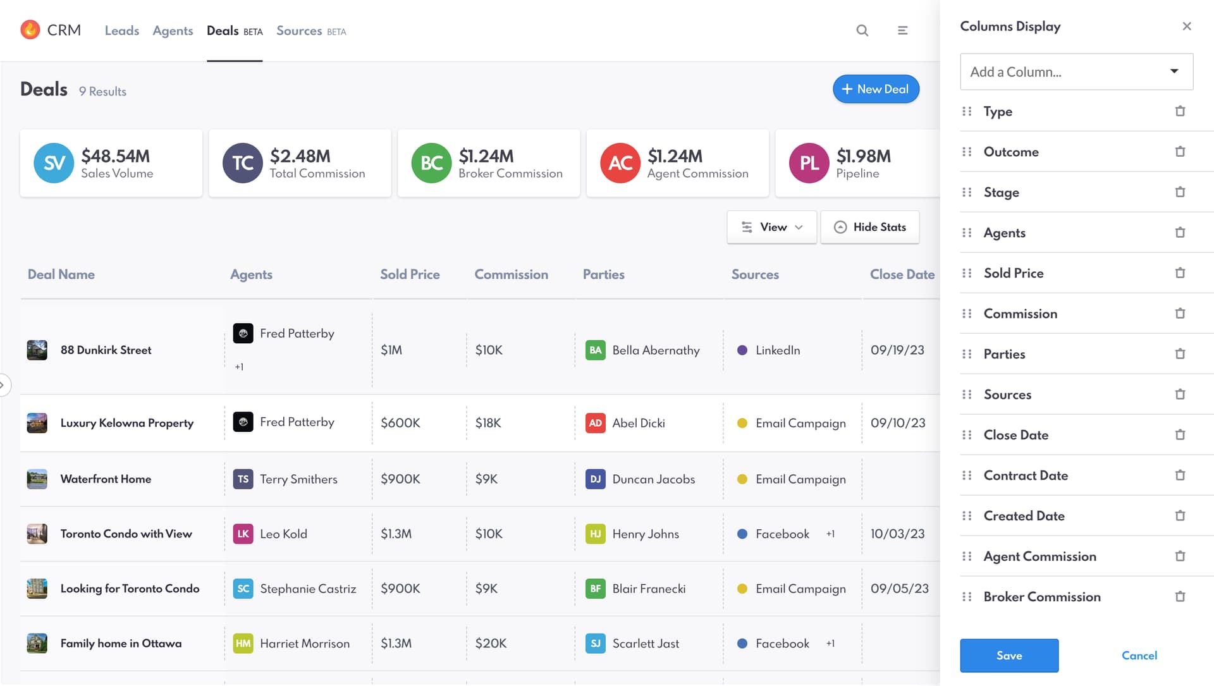Remove the Parties column via trash icon
Screen dimensions: 1214x686
1180,354
